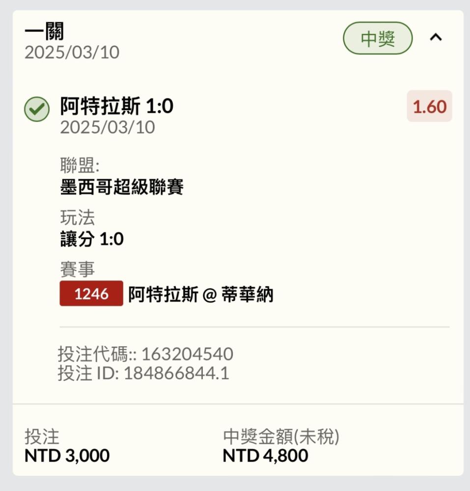This screenshot has height=491, width=470.
Task: Click the NTD 3,000 stake amount
Action: click(x=67, y=455)
